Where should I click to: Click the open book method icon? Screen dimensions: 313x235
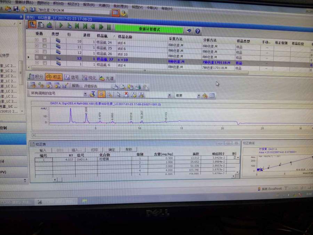pos(33,9)
